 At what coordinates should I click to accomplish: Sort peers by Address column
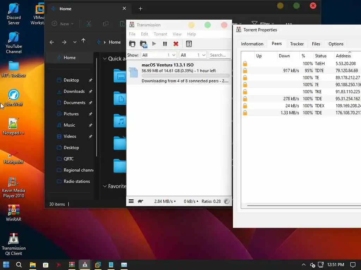347,56
